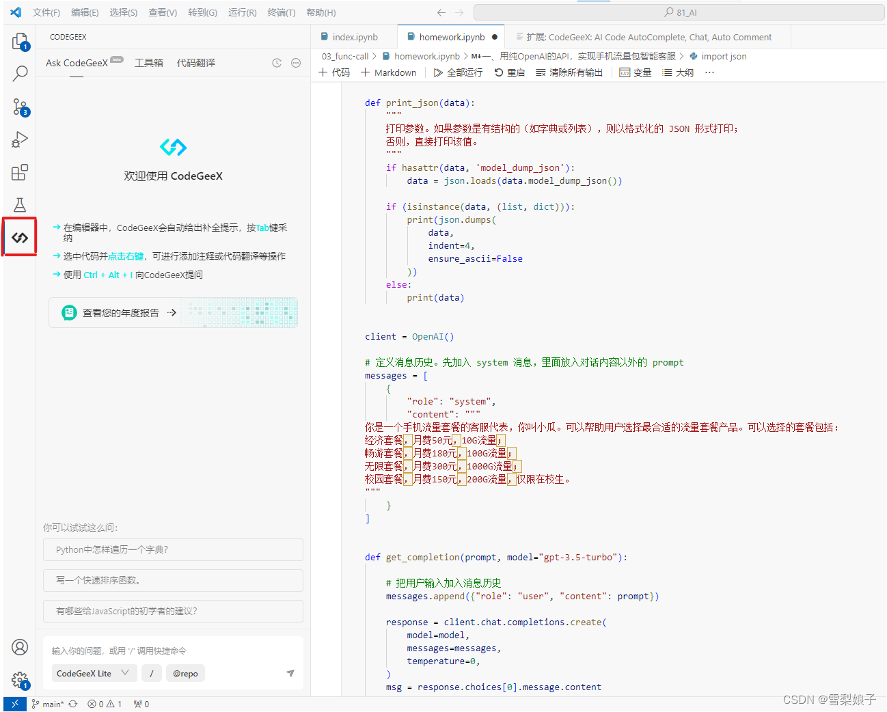Open the Search view icon

(x=20, y=73)
